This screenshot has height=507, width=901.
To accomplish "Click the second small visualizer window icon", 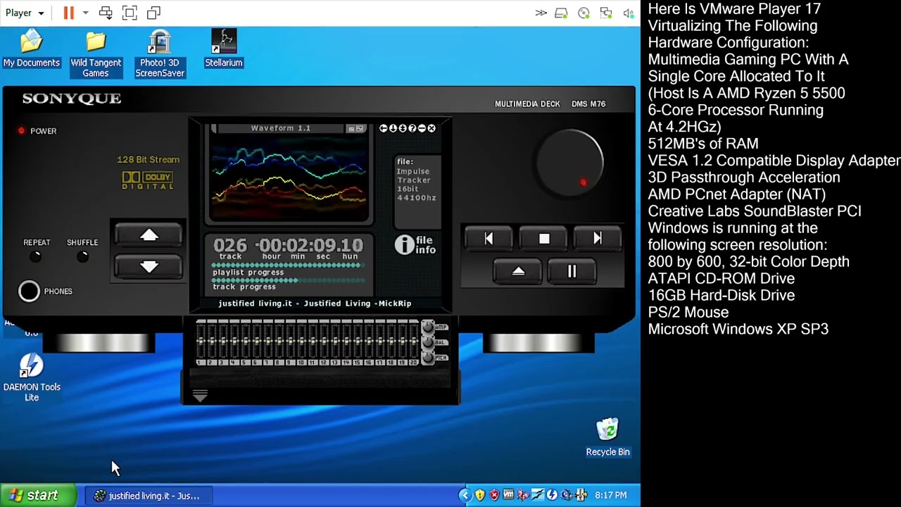I will click(360, 129).
